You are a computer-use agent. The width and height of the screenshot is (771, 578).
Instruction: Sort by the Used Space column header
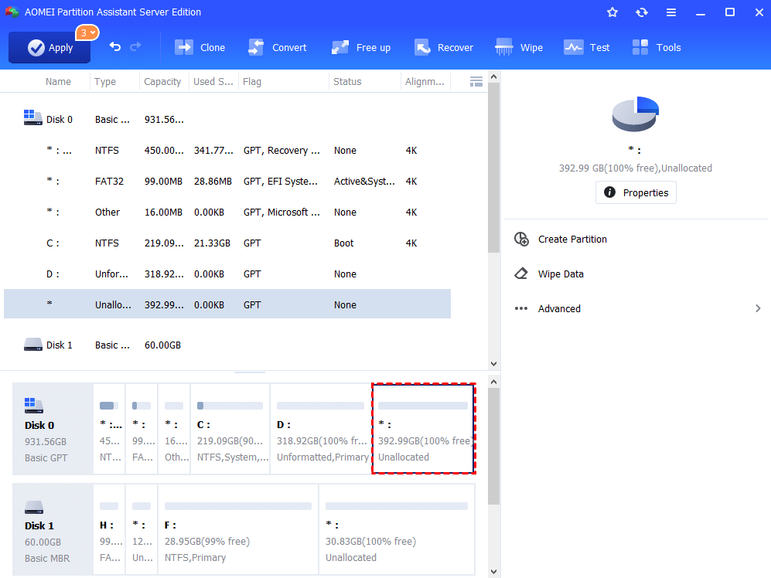coord(213,82)
